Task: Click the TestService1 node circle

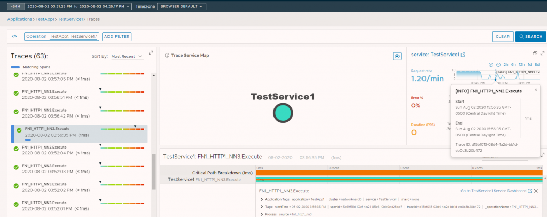Action: click(283, 113)
